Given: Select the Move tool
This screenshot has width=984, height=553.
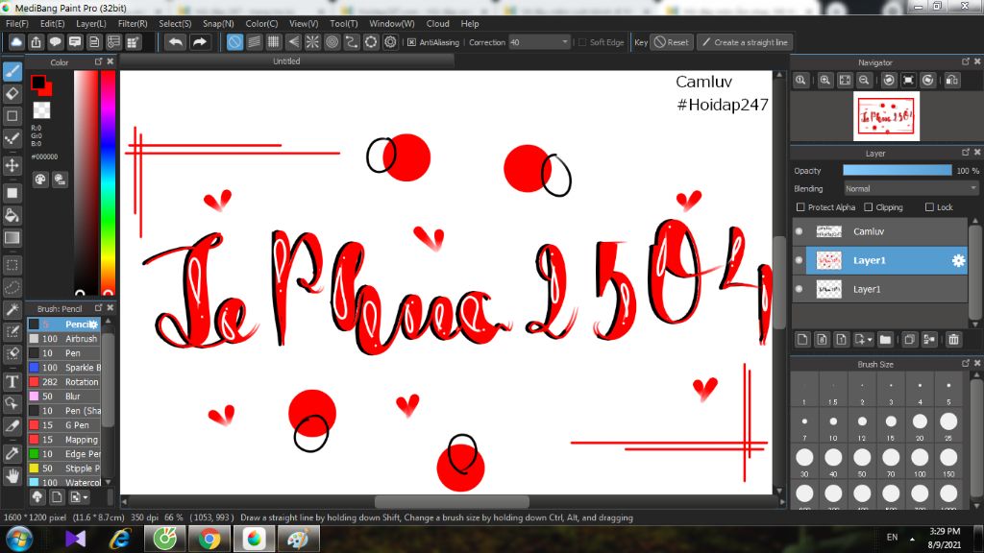Looking at the screenshot, I should [x=12, y=165].
